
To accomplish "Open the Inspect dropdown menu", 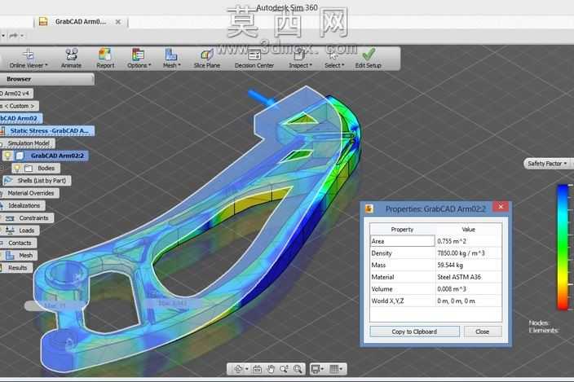I will (x=300, y=58).
